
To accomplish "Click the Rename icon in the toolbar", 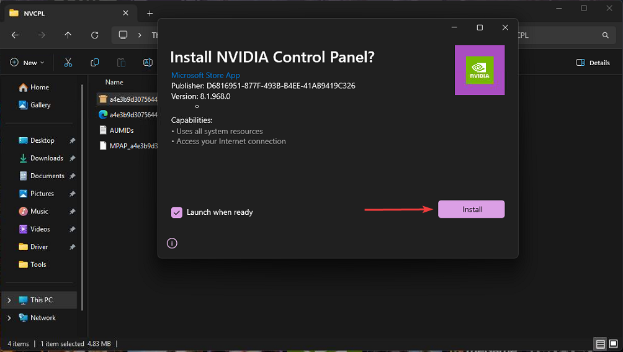I will click(x=148, y=63).
